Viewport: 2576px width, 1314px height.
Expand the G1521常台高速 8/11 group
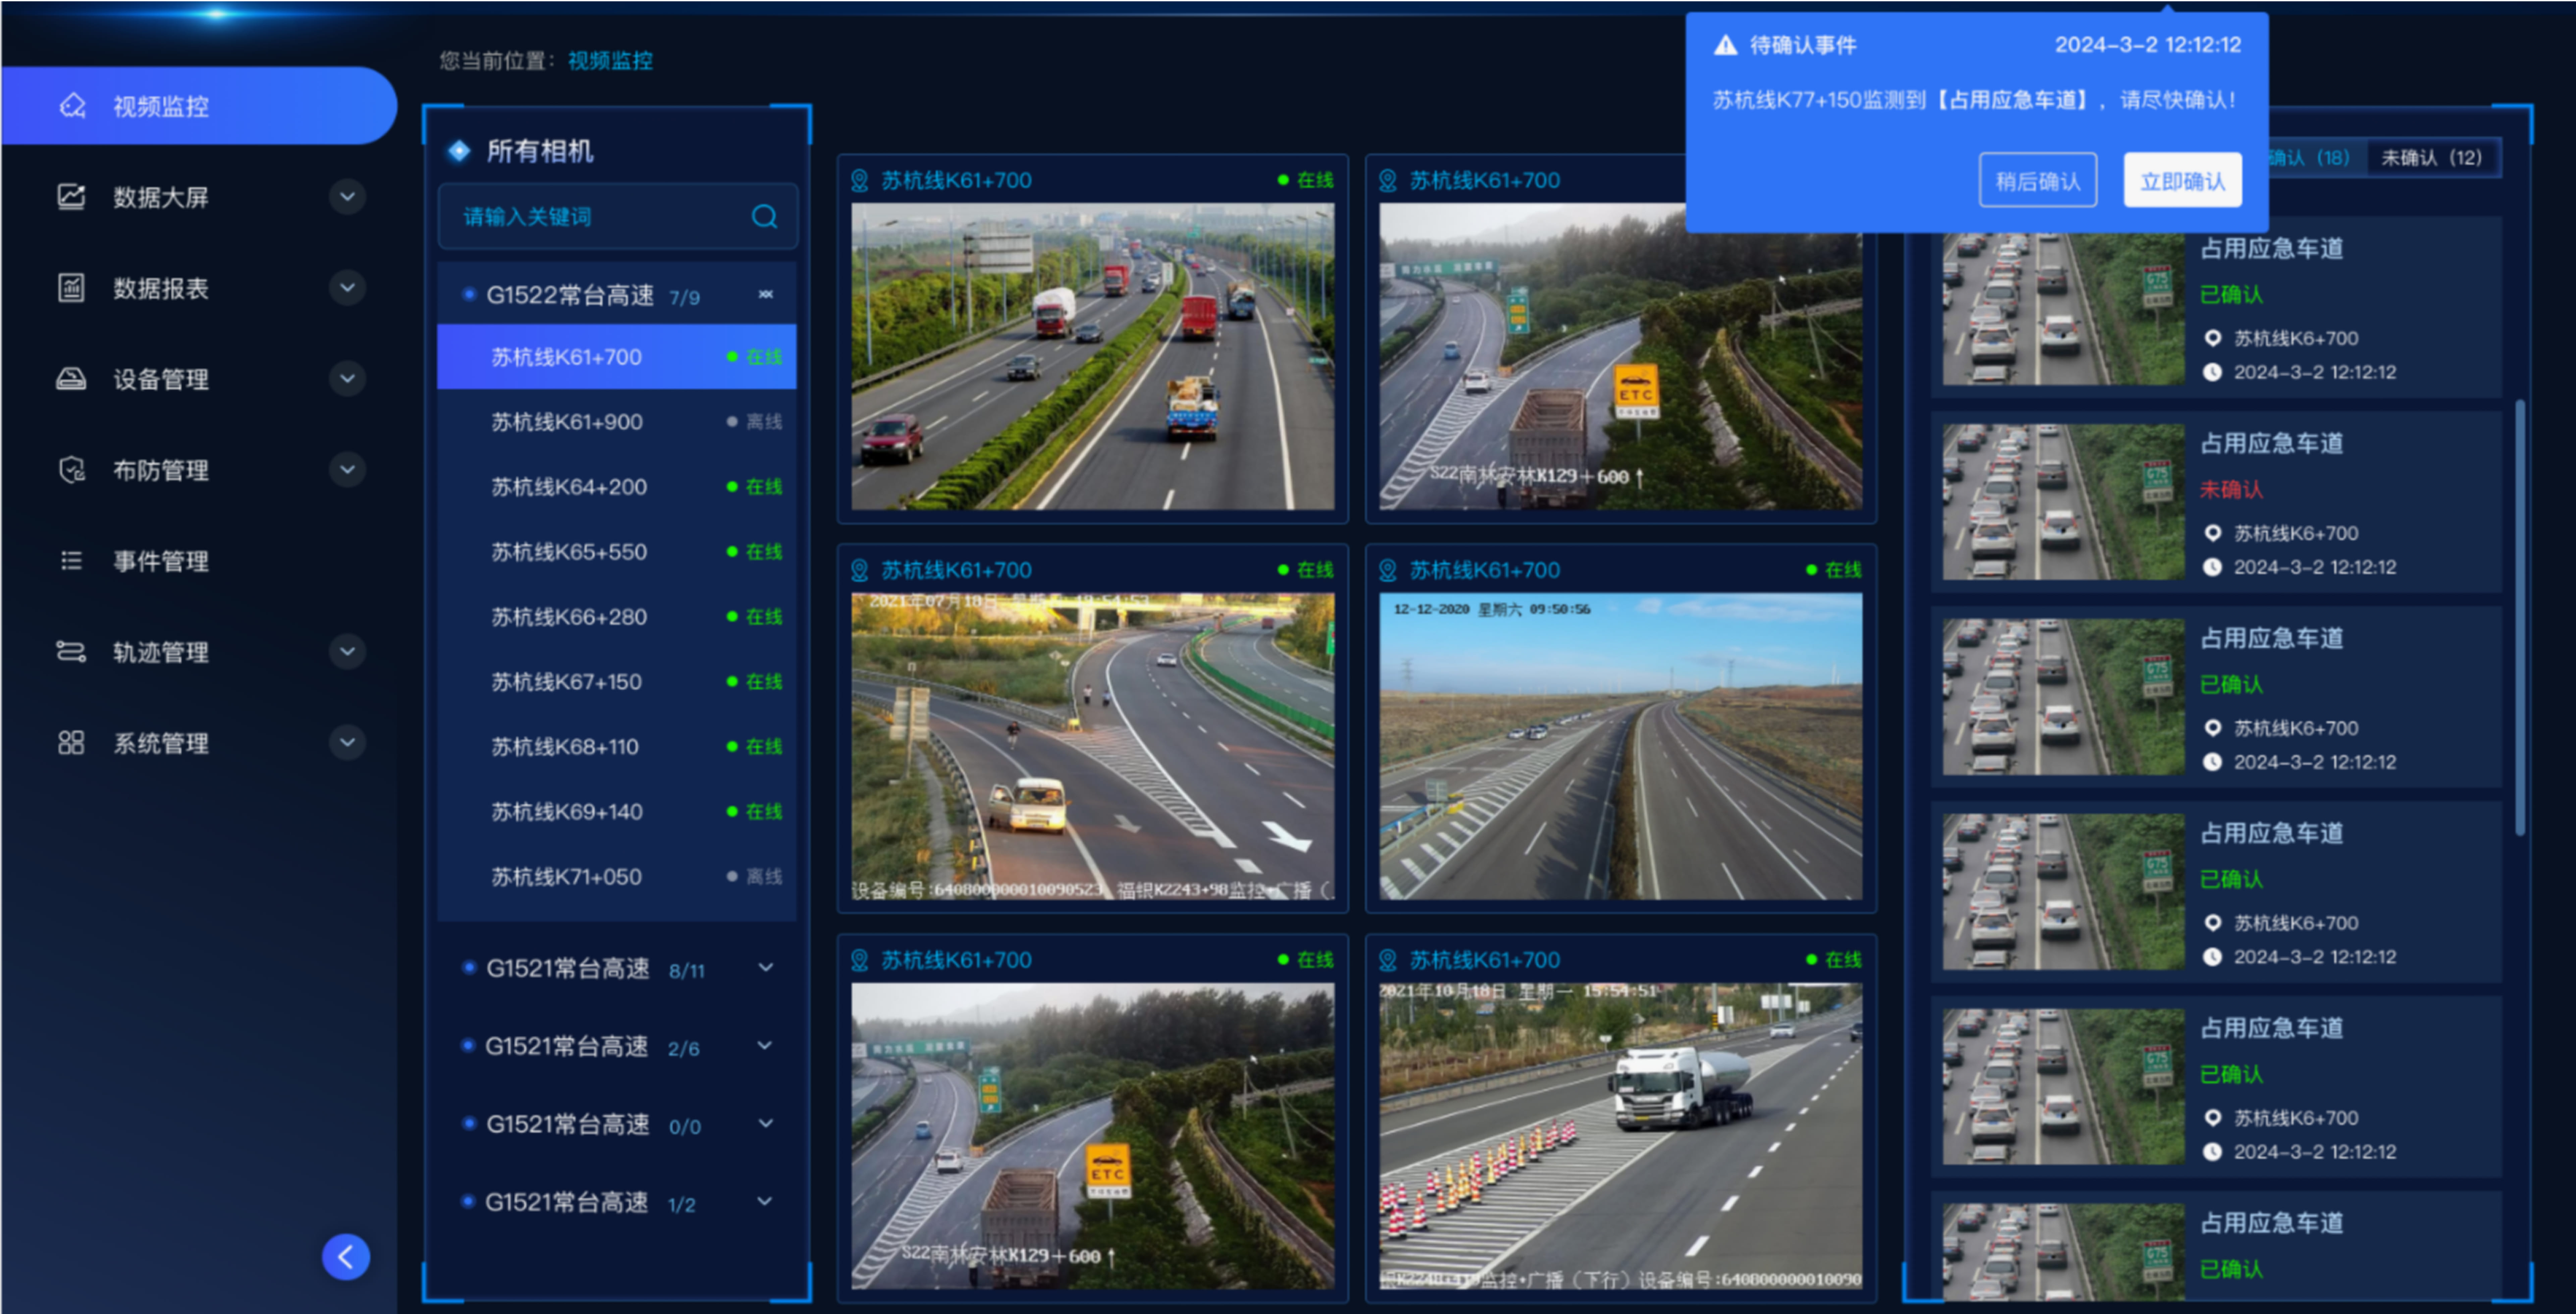766,968
